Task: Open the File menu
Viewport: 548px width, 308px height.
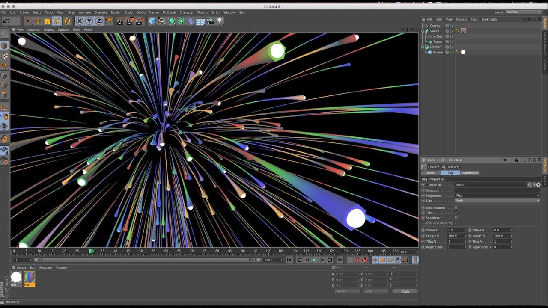Action: click(4, 12)
